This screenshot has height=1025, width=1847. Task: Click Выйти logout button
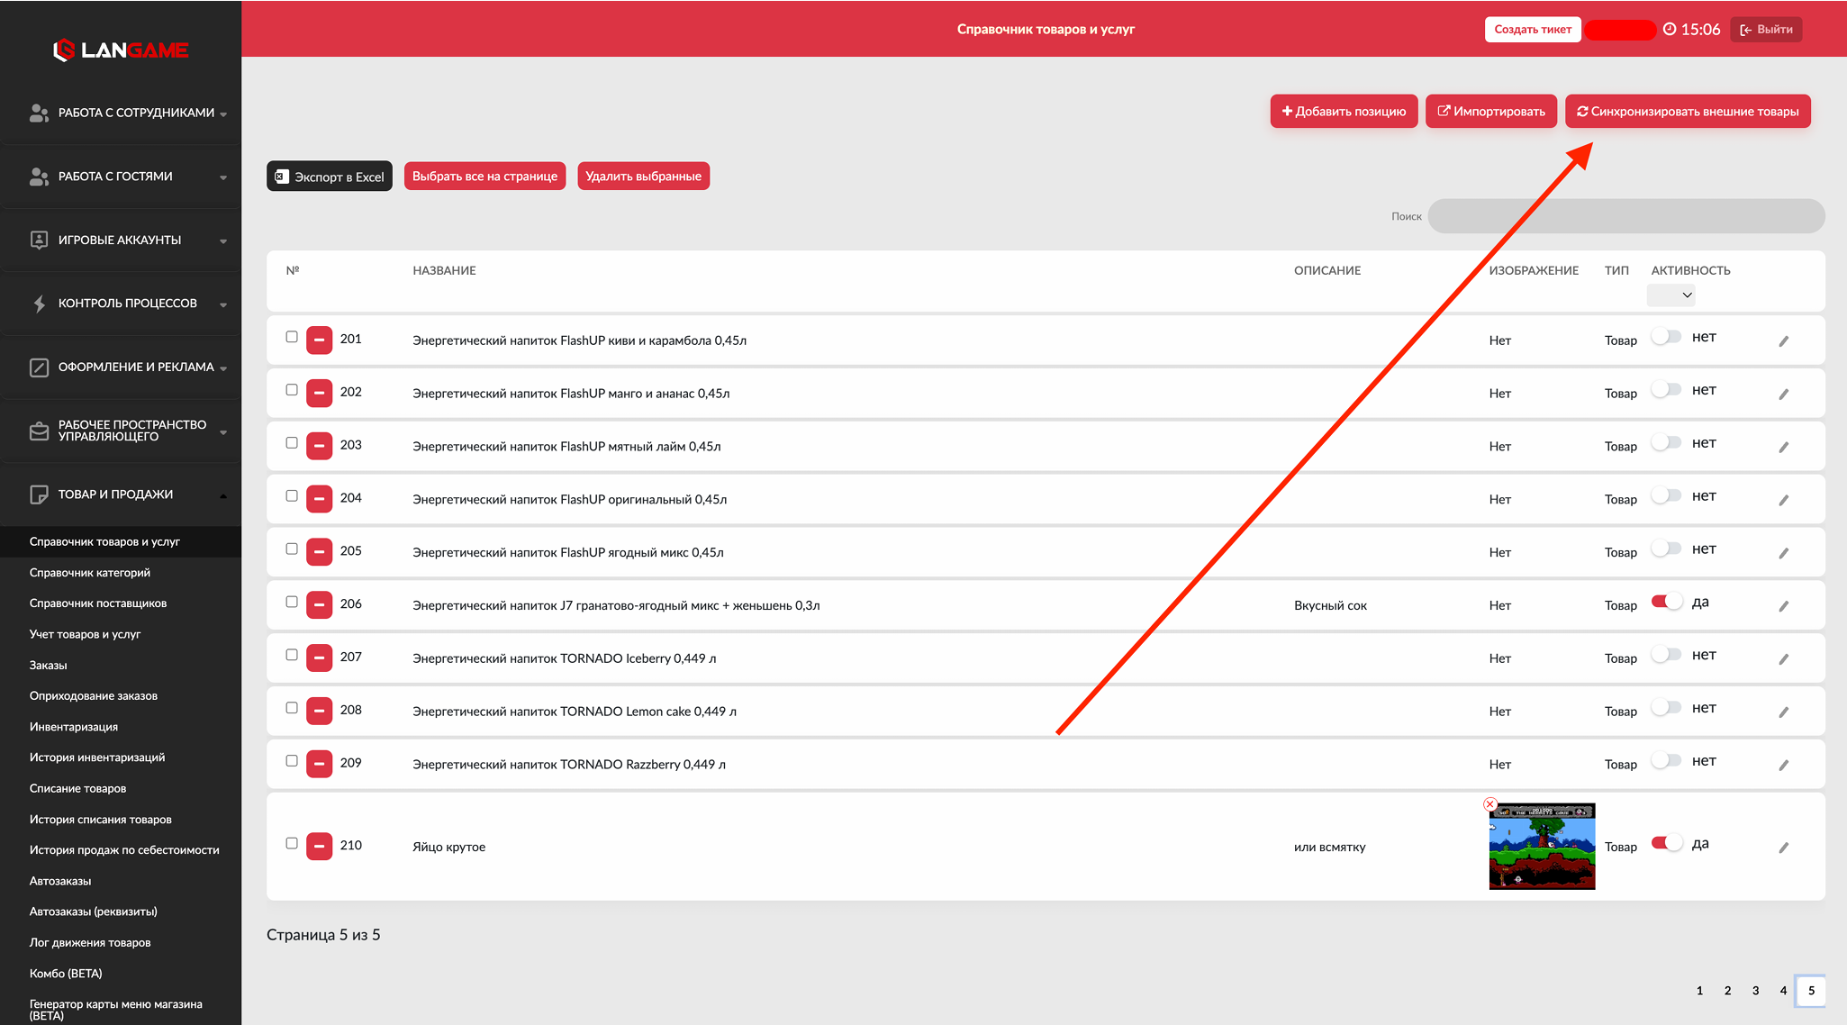[x=1766, y=30]
